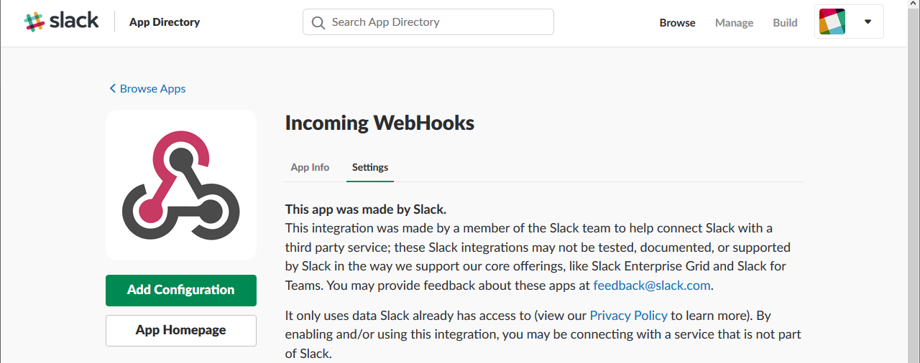Screen dimensions: 920x363
Task: Click the workspace avatar icon
Action: click(x=832, y=22)
